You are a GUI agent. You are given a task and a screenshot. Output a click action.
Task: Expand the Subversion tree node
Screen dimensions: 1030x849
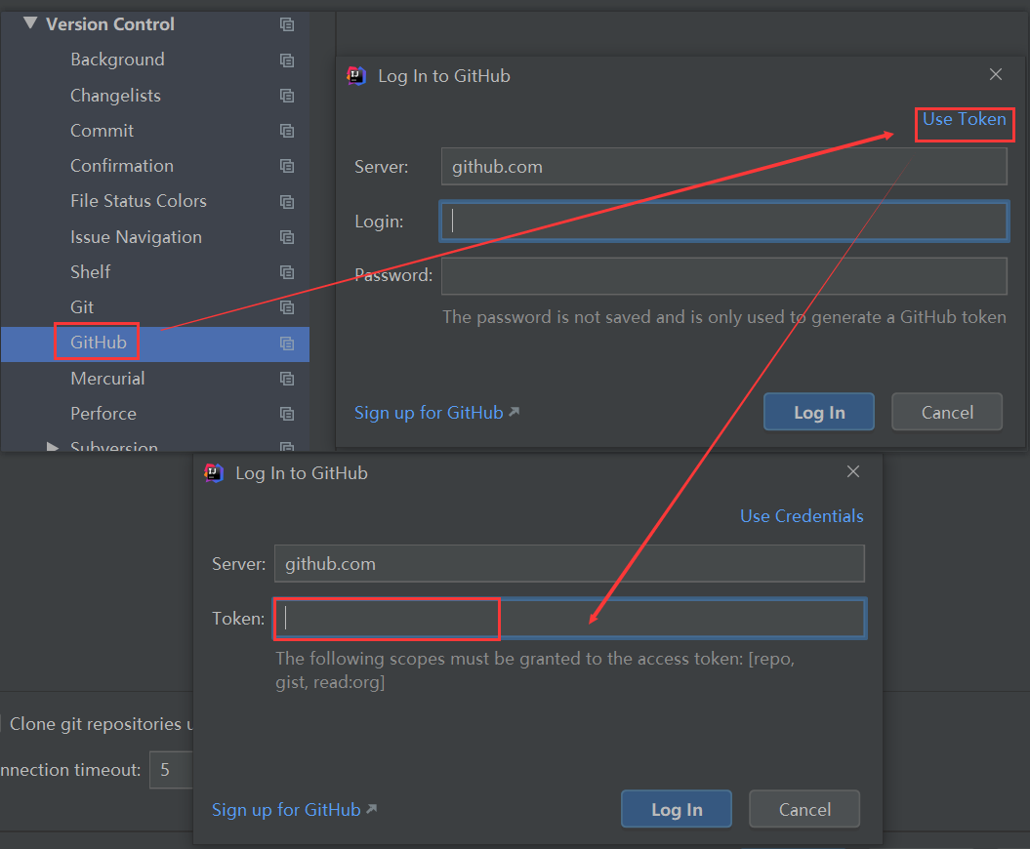(x=53, y=447)
